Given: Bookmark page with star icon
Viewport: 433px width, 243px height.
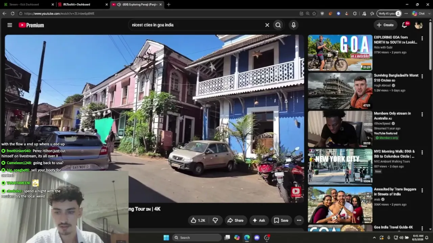Looking at the screenshot, I should (314, 13).
